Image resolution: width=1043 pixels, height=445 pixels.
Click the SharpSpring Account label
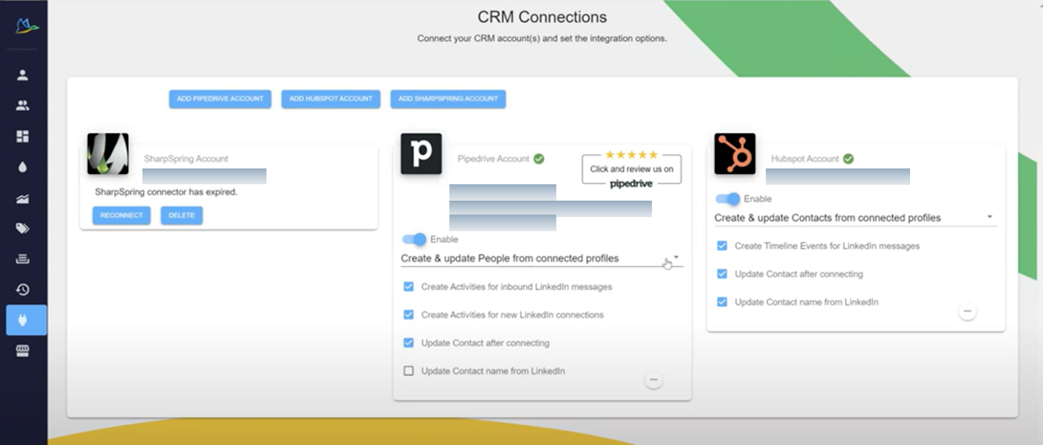186,159
